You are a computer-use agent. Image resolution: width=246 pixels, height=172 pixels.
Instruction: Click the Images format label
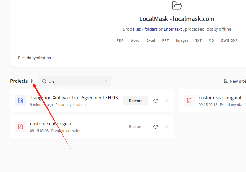(182, 40)
